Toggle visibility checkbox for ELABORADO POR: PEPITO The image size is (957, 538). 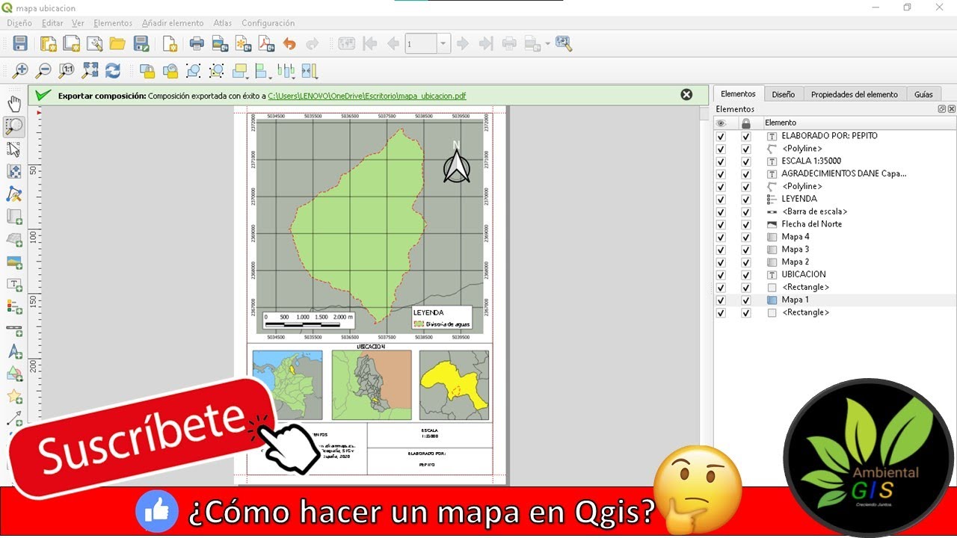click(x=721, y=137)
